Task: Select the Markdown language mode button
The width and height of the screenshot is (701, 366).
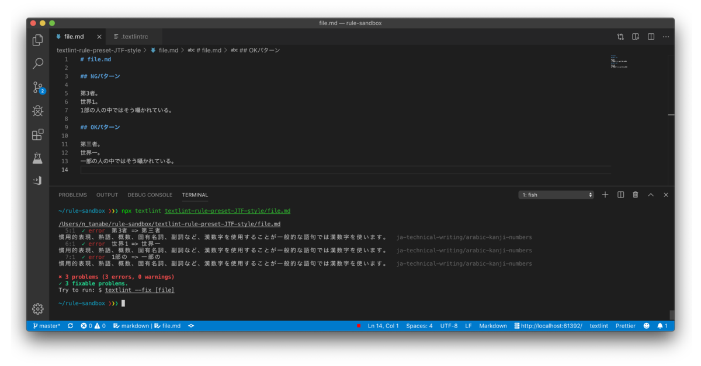Action: 493,326
